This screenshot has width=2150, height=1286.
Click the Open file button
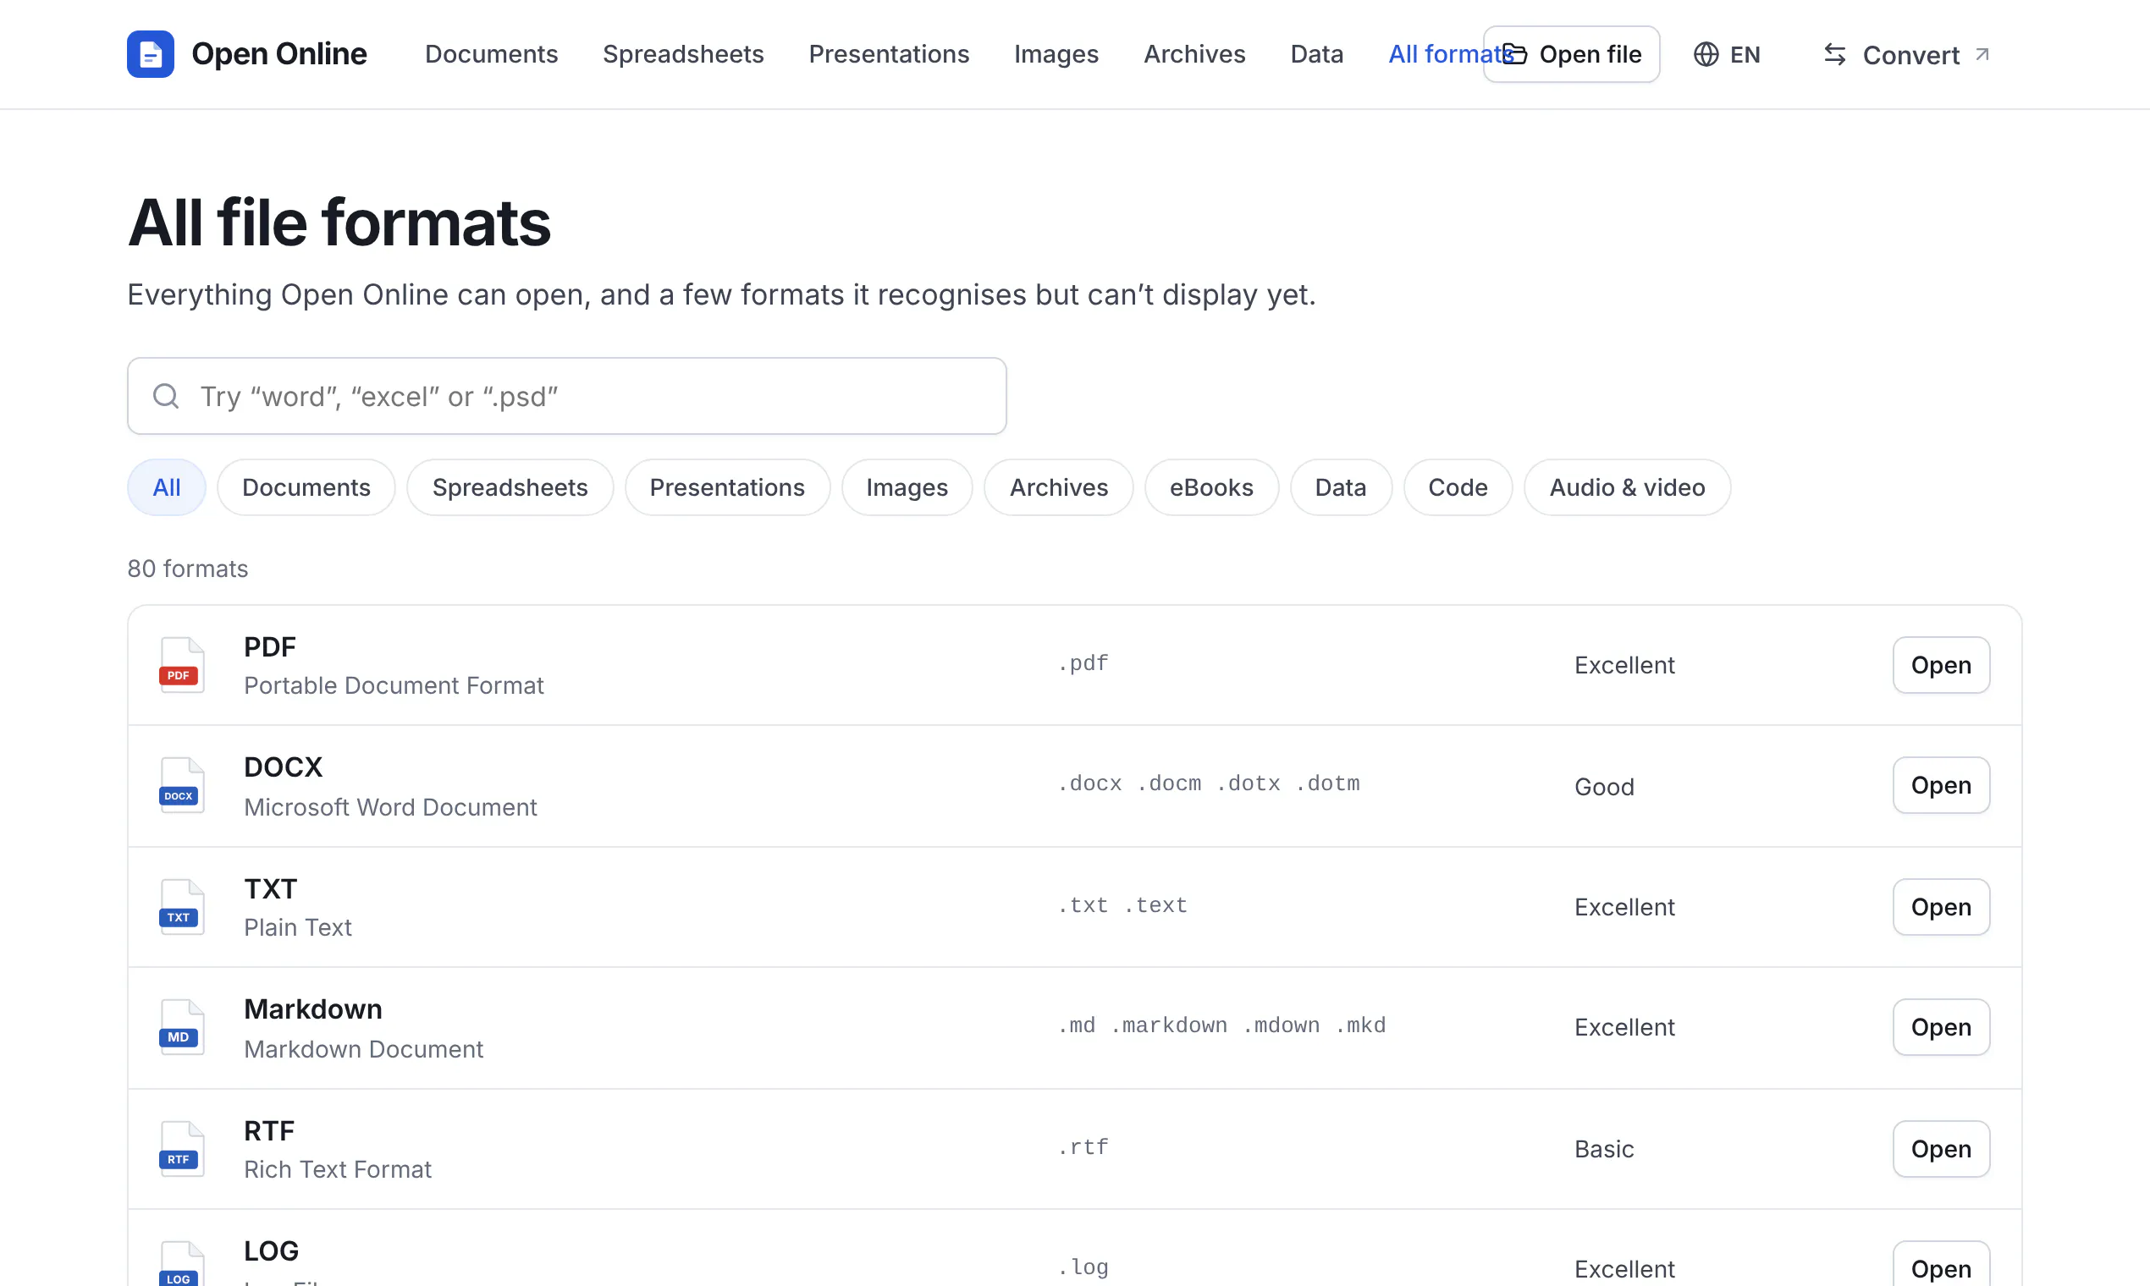point(1571,54)
